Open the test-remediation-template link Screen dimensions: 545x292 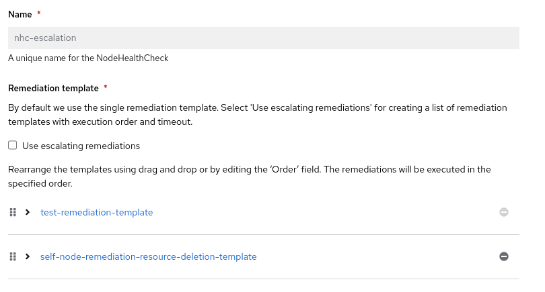(96, 212)
